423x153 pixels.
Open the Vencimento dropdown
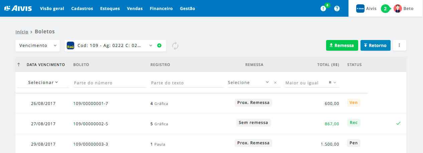37,46
